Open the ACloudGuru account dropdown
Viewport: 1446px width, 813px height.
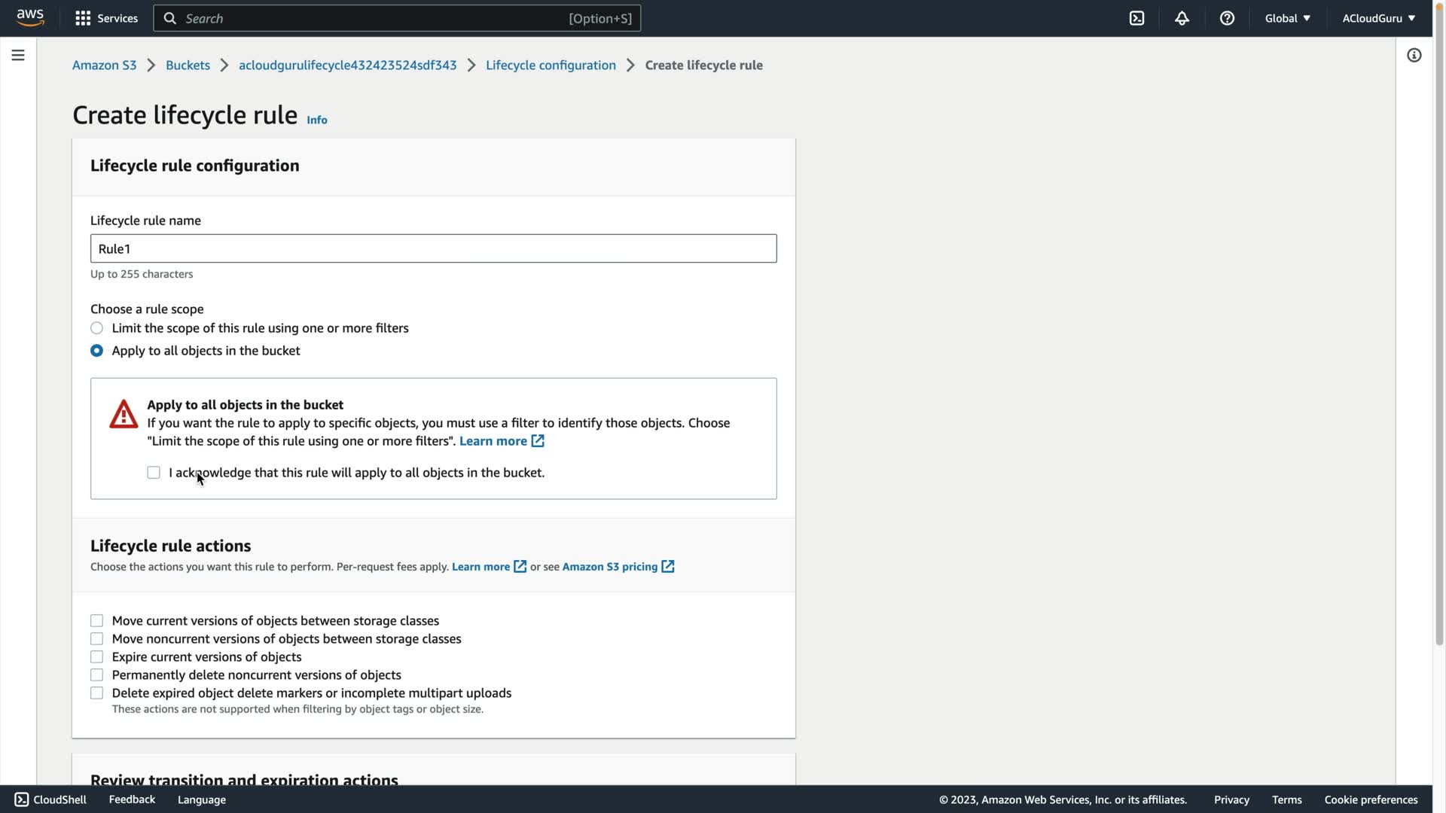(1378, 18)
